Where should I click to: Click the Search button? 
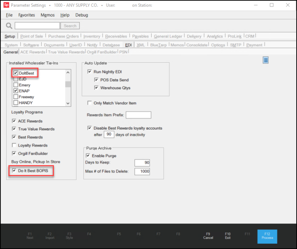click(70, 26)
